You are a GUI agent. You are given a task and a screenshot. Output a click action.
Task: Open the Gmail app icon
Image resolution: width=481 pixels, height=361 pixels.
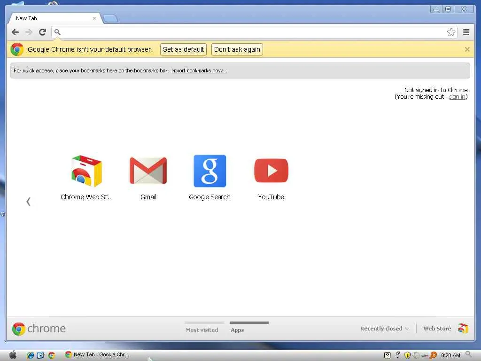148,177
